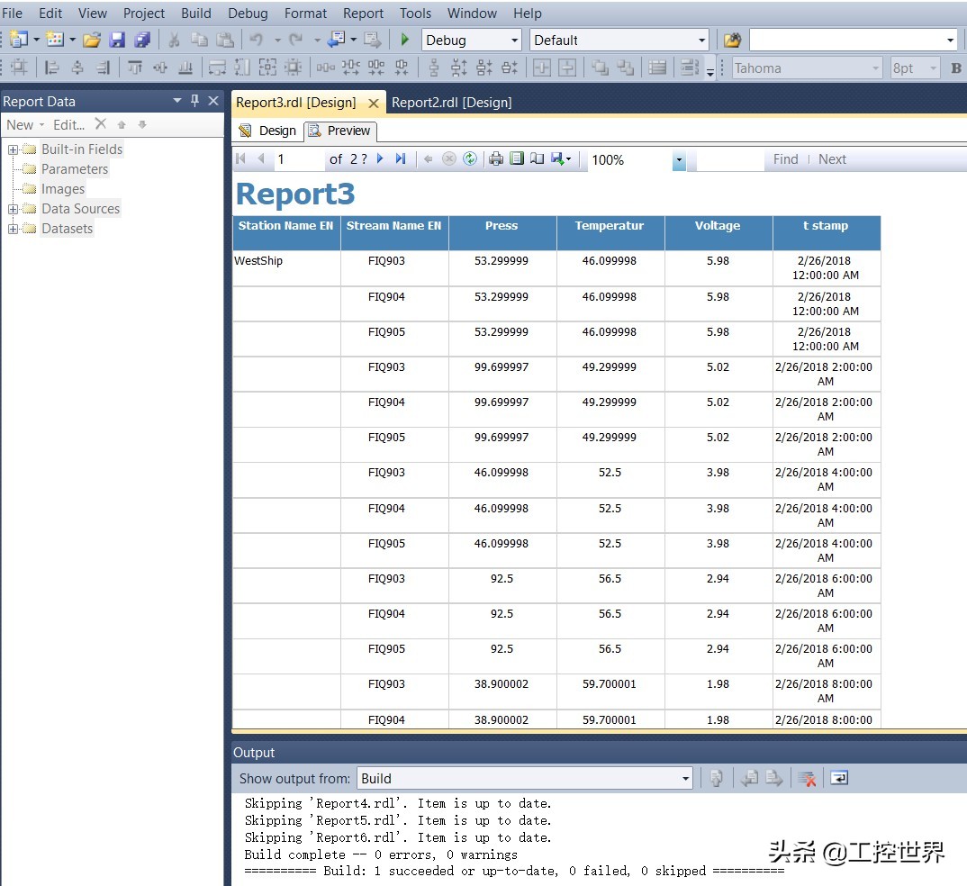Refresh the report preview
Viewport: 967px width, 886px height.
[470, 158]
